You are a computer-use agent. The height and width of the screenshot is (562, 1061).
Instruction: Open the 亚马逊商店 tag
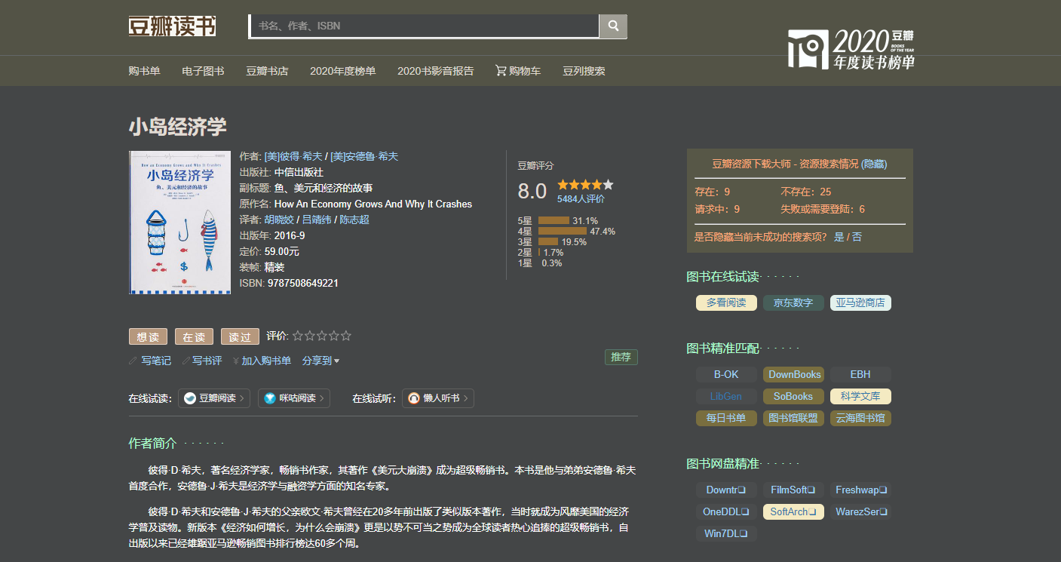coord(860,302)
